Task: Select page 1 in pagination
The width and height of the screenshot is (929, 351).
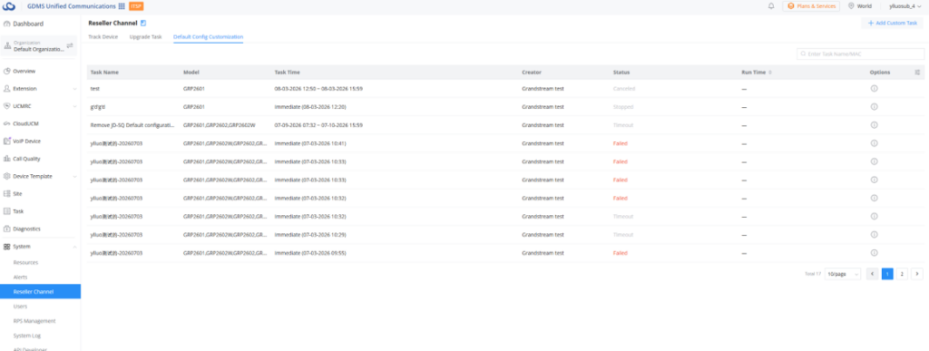Action: pyautogui.click(x=887, y=274)
